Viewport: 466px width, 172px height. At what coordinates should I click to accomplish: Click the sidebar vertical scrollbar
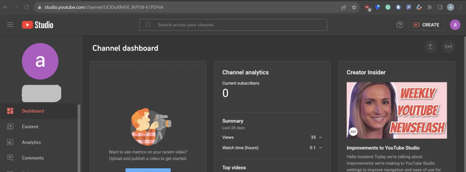pos(79,138)
